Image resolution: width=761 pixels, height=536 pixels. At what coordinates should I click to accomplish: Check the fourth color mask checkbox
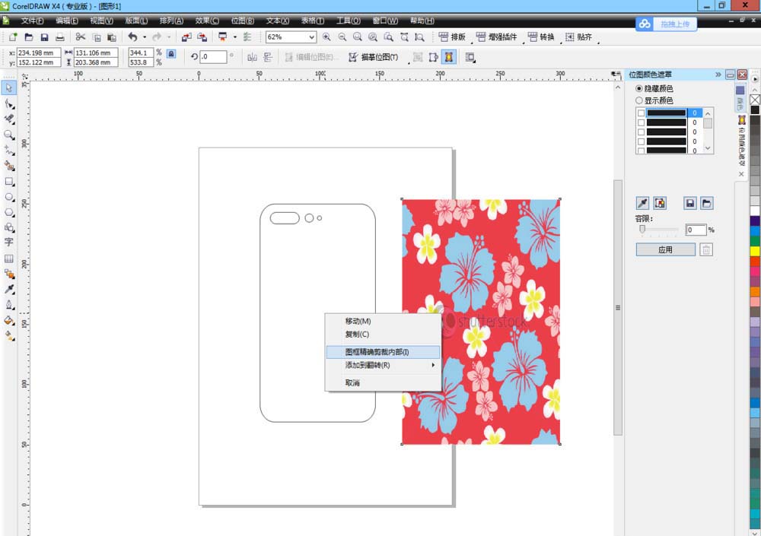pos(641,141)
